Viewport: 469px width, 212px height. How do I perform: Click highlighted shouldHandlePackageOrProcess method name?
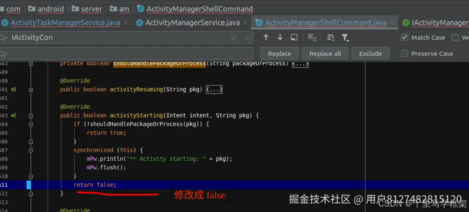click(x=160, y=64)
